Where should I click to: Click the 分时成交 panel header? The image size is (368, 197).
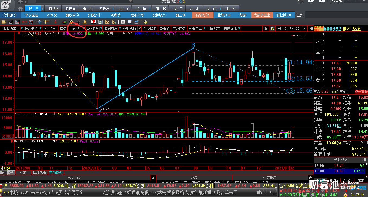pos(340,160)
